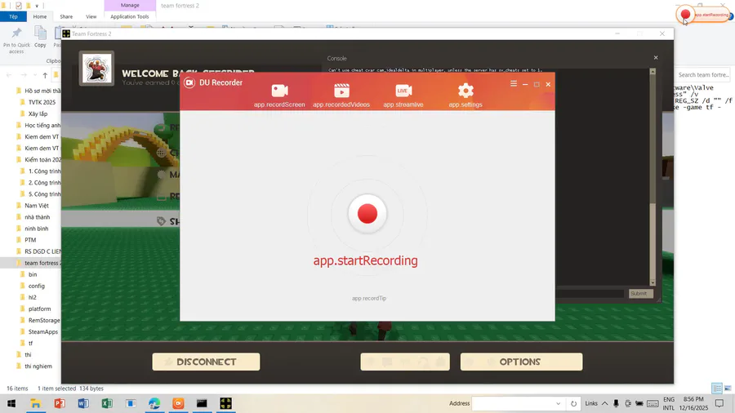Screen dimensions: 735x413
Task: Click the Up arrow in Explorer navigation
Action: pos(45,75)
